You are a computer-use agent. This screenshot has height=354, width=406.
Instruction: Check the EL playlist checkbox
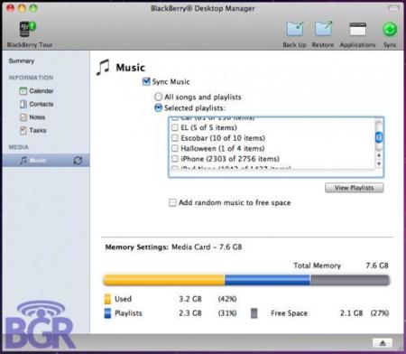(175, 127)
